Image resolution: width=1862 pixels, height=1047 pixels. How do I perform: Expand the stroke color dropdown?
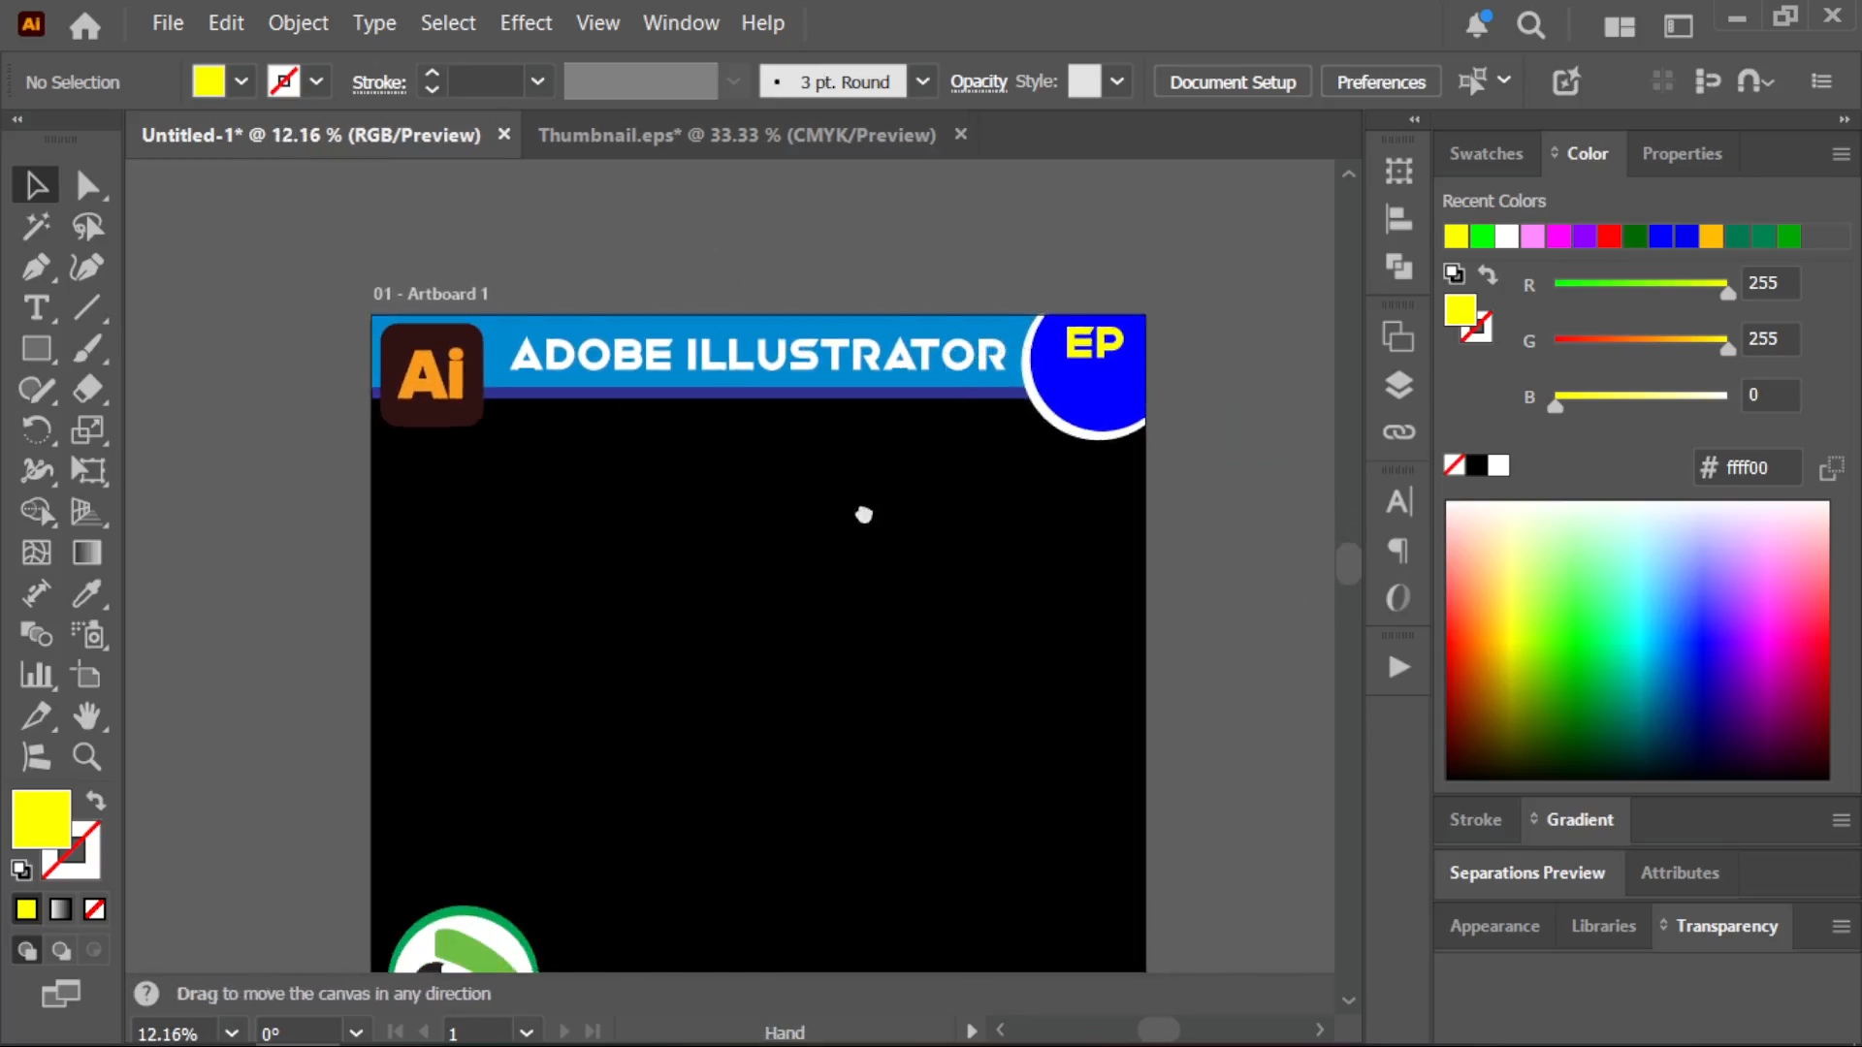(316, 81)
